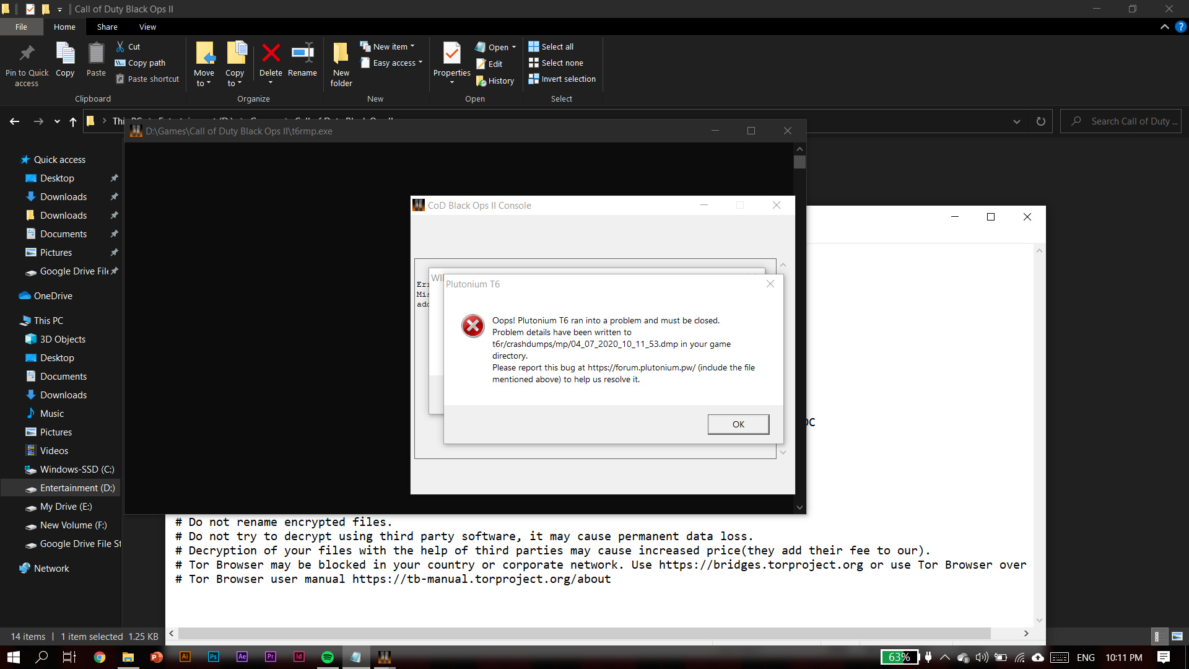Select My Drive (E:) drive
This screenshot has height=669, width=1189.
[66, 506]
